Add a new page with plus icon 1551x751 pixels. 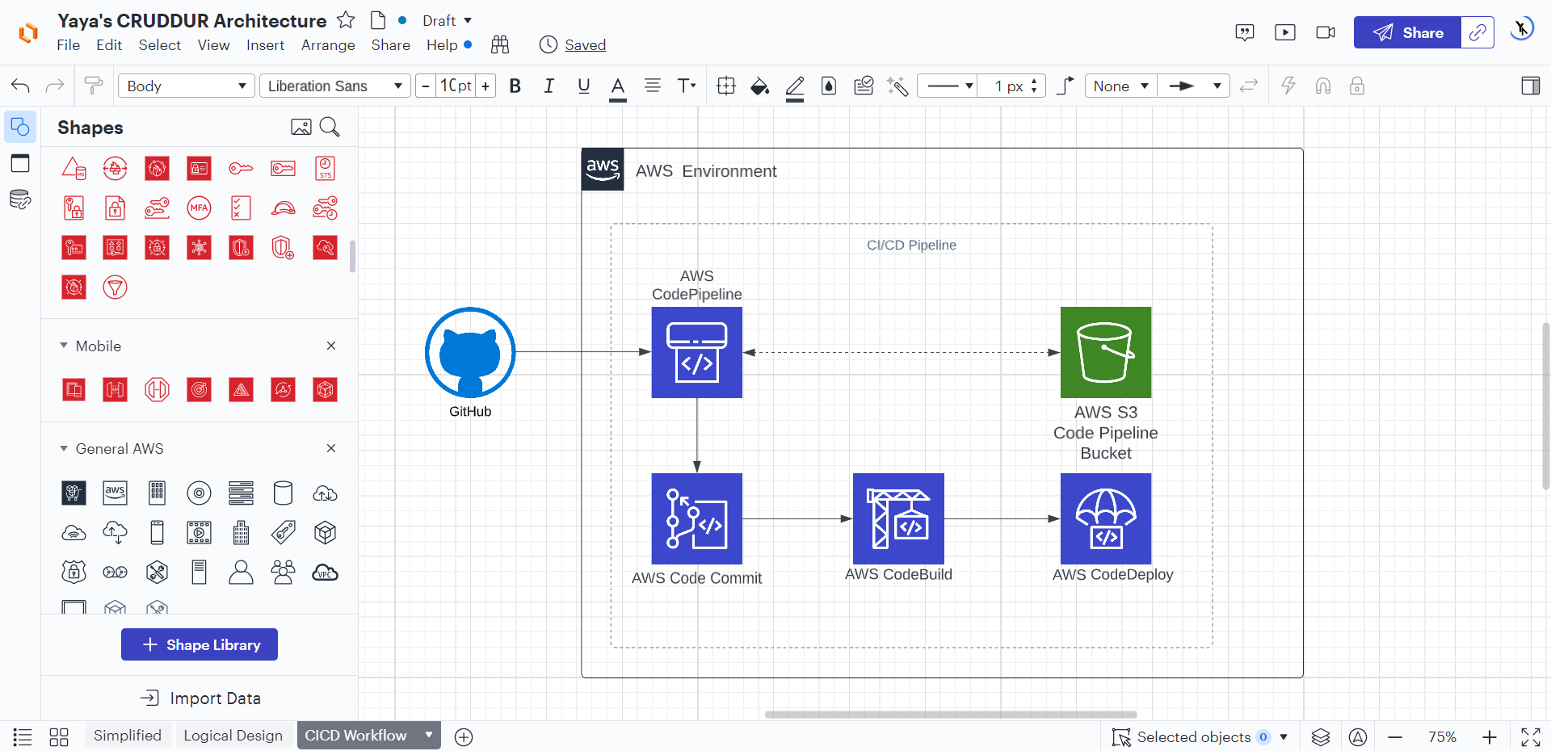464,736
